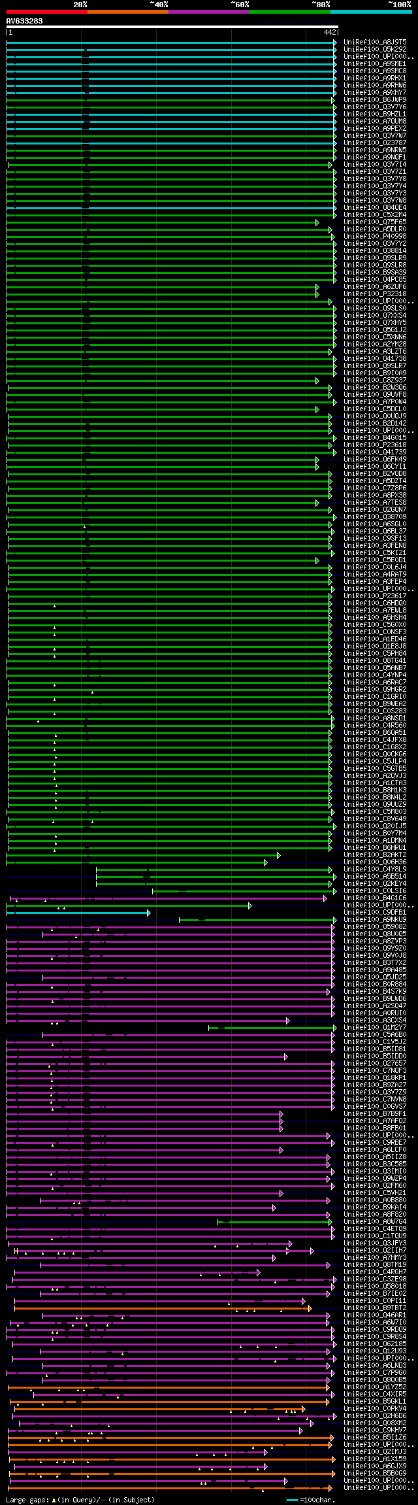Open hit UniRef100_A1YZ52
The width and height of the screenshot is (418, 1505).
pos(375,1387)
